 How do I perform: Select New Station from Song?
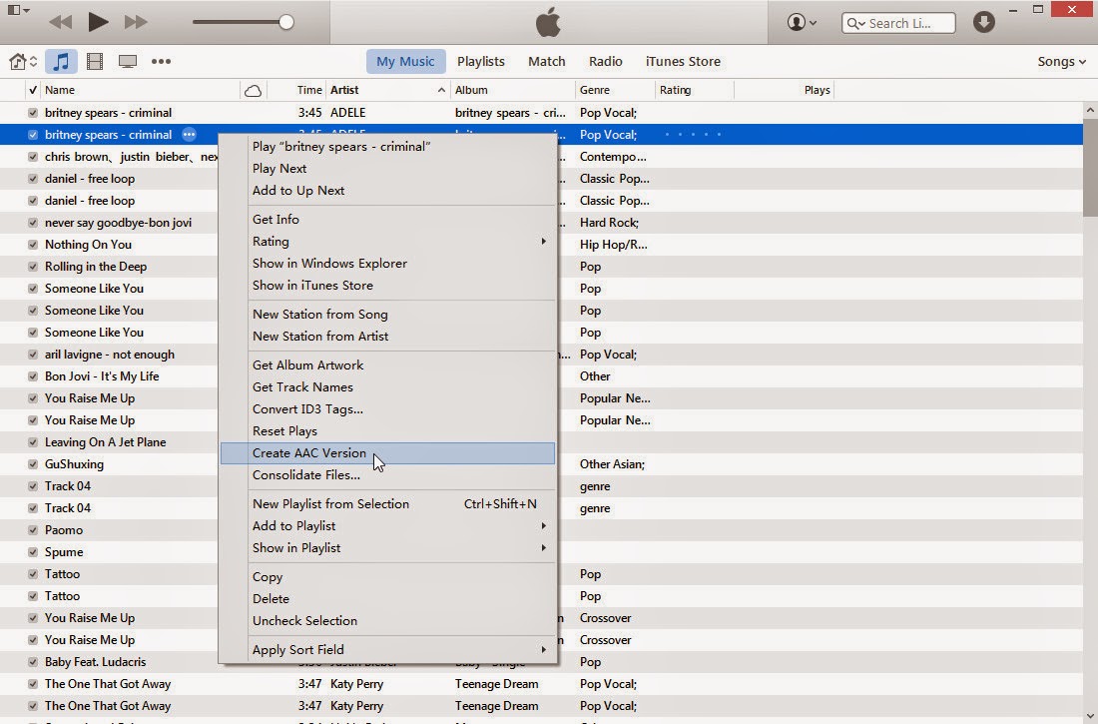(387, 314)
